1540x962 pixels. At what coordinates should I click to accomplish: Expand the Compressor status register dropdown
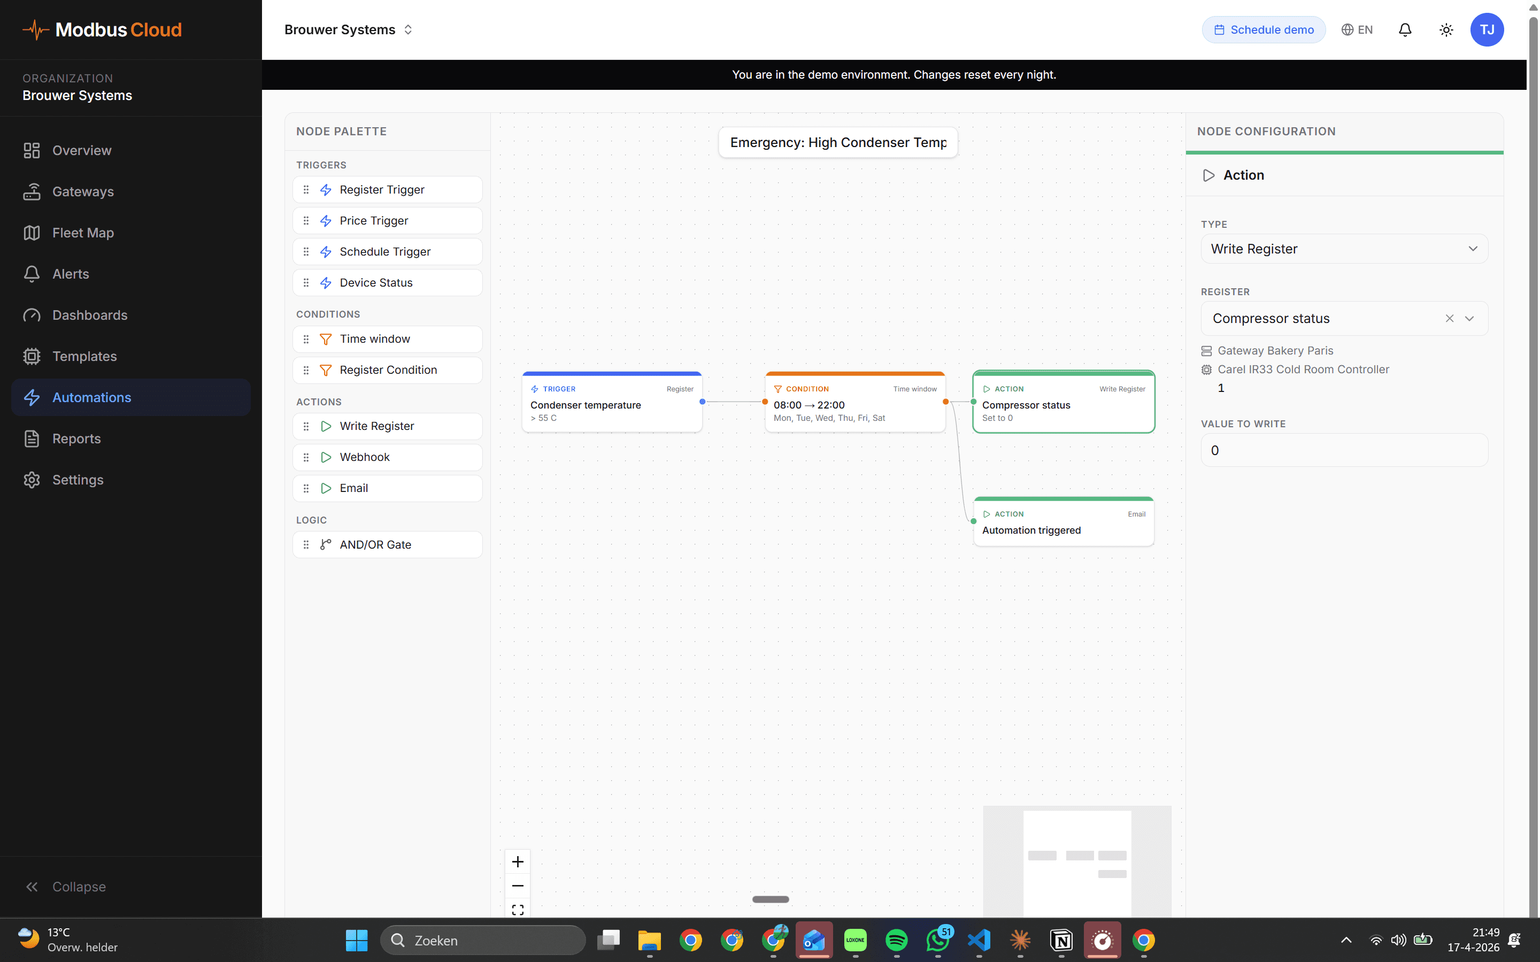pos(1469,318)
